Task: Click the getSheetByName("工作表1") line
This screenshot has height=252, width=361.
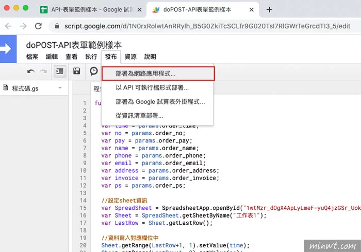Action: click(x=184, y=215)
